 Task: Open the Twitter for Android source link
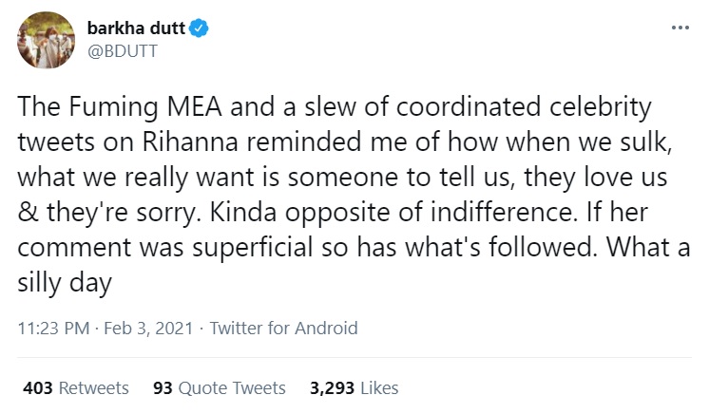[283, 329]
